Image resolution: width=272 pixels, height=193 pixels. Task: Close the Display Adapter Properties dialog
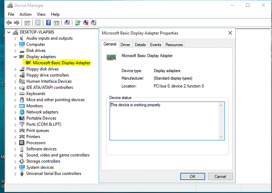(230, 33)
